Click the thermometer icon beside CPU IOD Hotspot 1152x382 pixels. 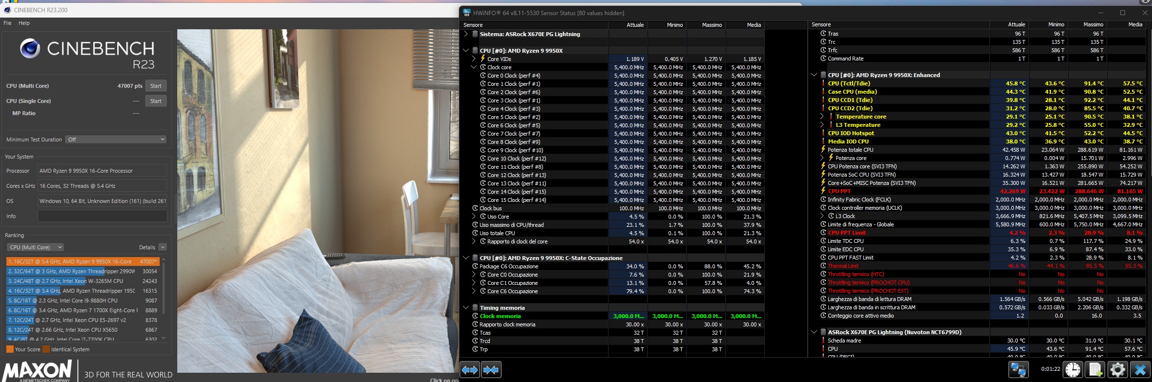(823, 133)
